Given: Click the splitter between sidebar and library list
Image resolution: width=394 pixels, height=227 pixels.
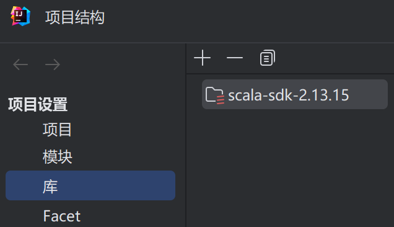Looking at the screenshot, I should tap(186, 135).
